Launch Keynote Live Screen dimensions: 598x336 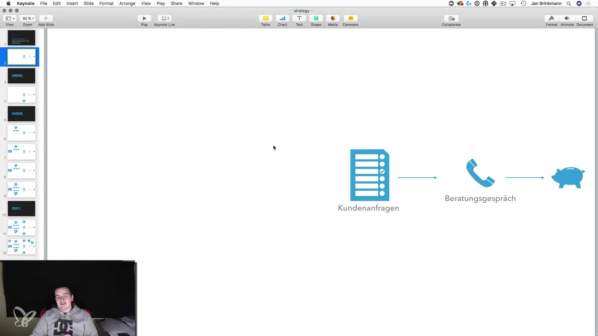(x=164, y=18)
